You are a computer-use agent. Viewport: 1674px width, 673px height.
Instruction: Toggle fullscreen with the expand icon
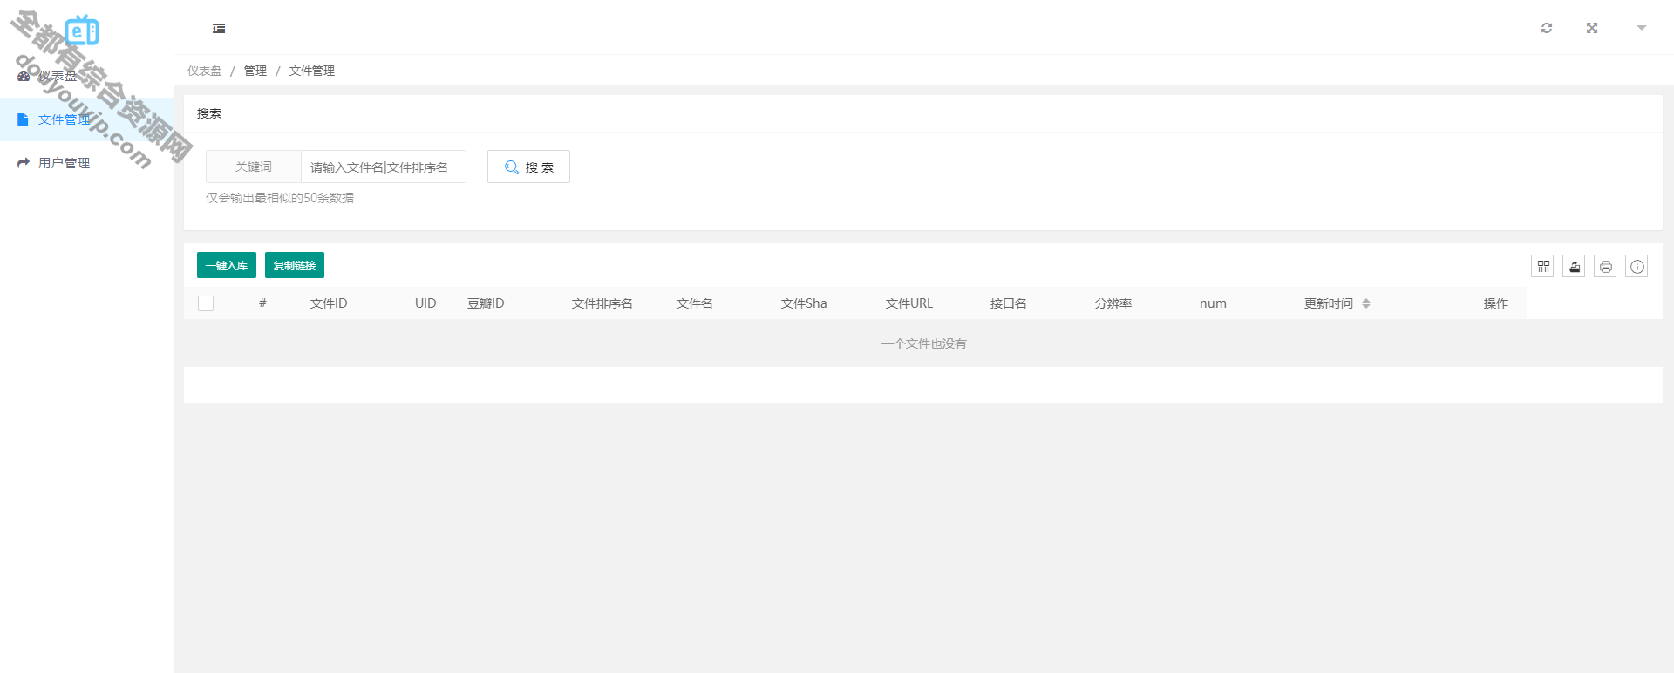pos(1592,28)
